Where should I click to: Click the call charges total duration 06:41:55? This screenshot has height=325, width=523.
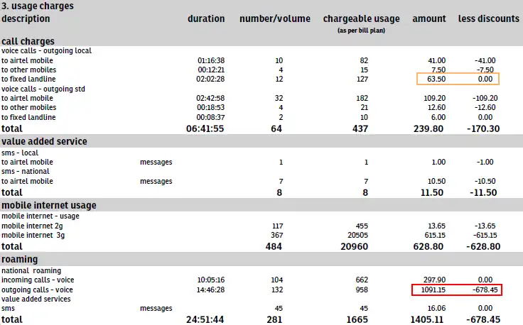click(x=205, y=128)
